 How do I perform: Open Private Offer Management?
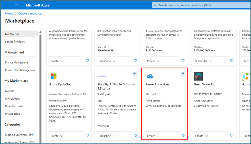(x=20, y=70)
